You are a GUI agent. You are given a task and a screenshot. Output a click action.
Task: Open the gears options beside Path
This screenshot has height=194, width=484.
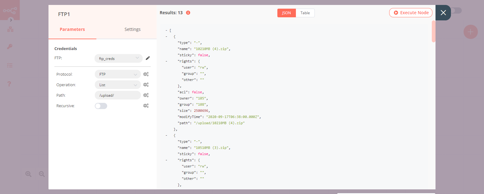pyautogui.click(x=146, y=95)
